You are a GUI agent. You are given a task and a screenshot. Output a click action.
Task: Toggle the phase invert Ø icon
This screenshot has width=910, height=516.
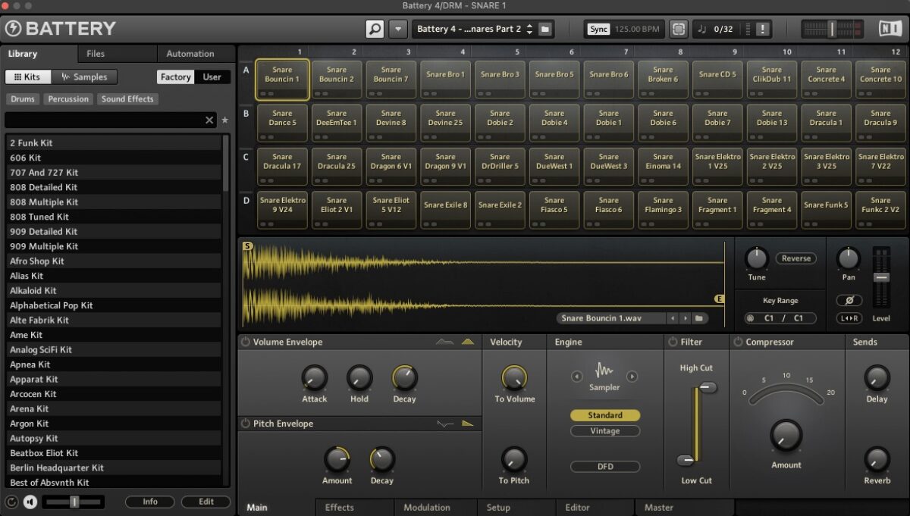(x=849, y=300)
